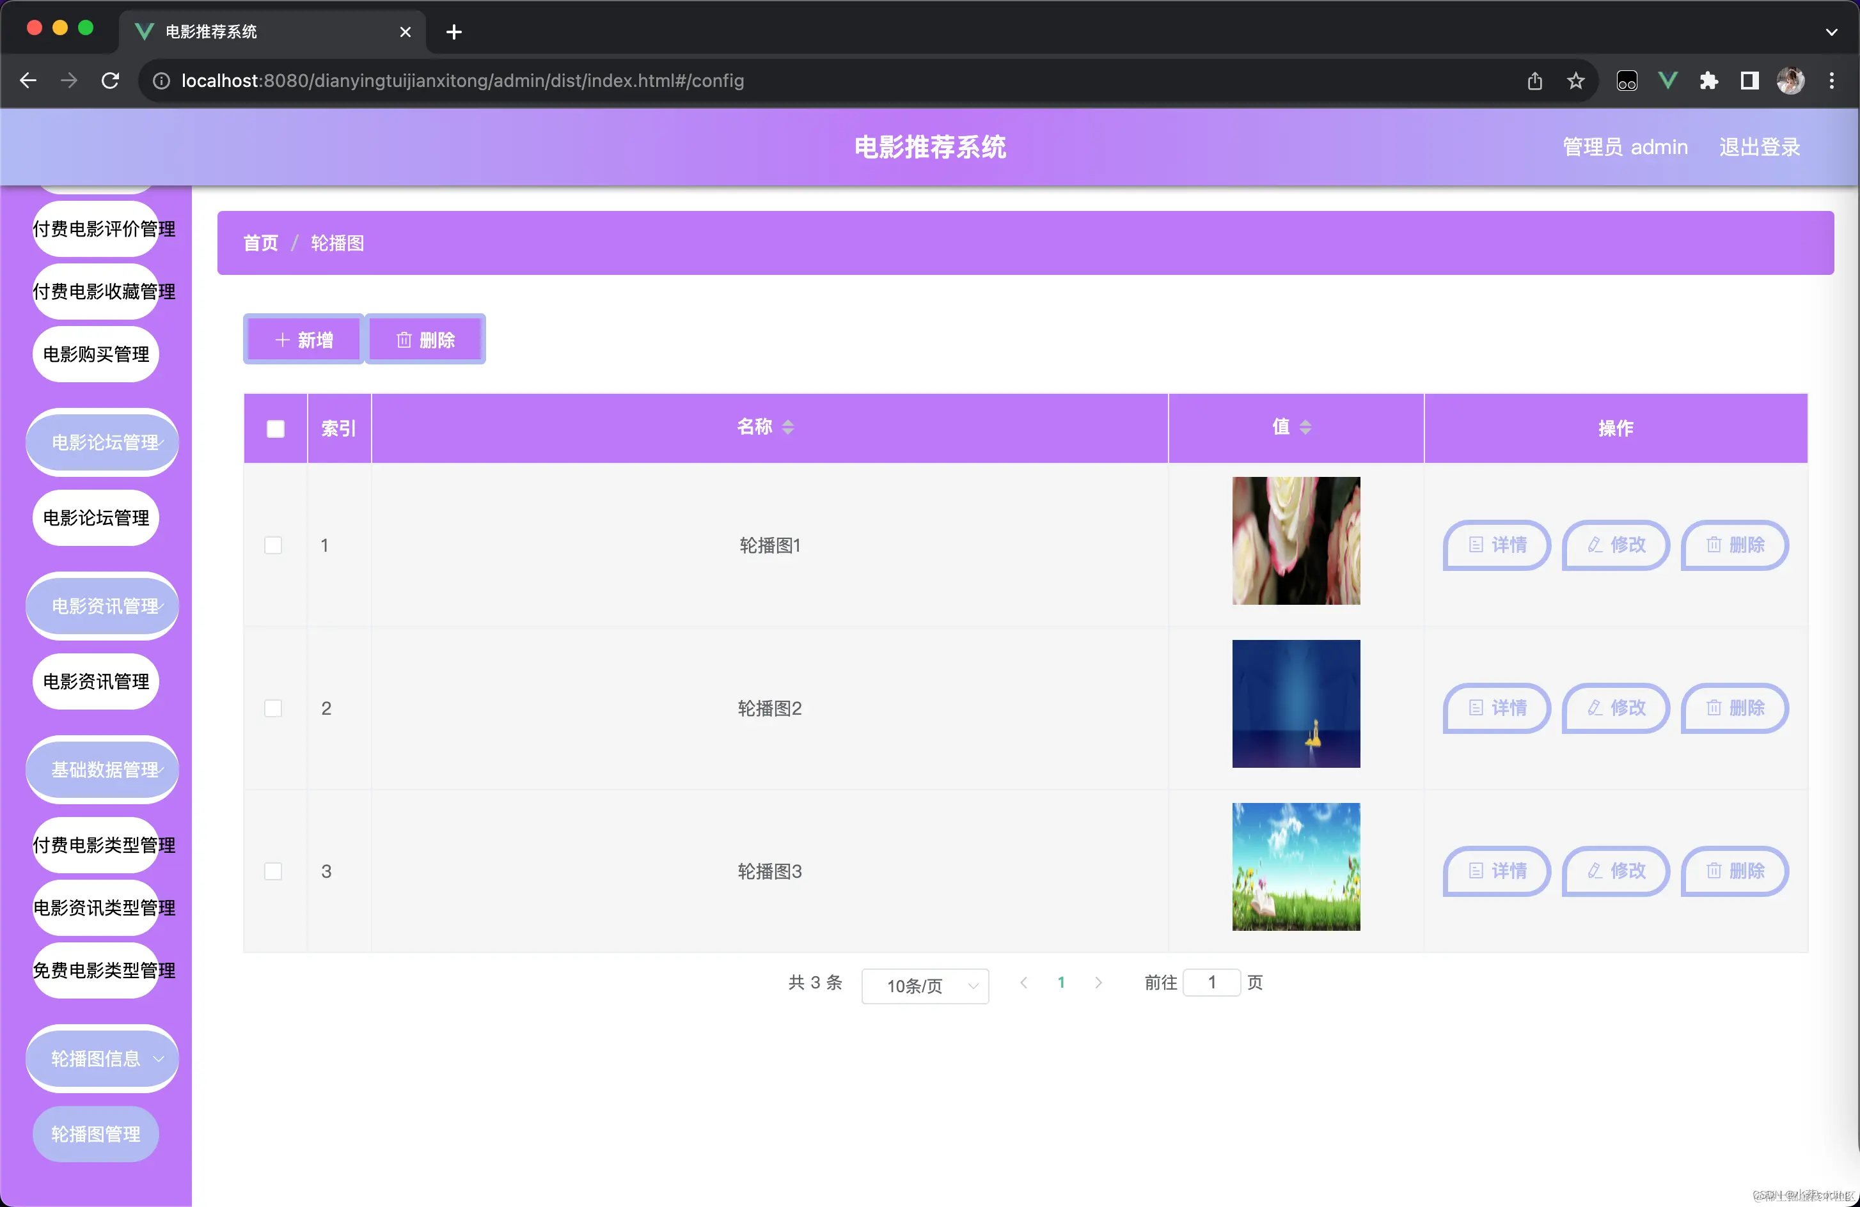Open 详情 for 轮播图1

(1497, 545)
